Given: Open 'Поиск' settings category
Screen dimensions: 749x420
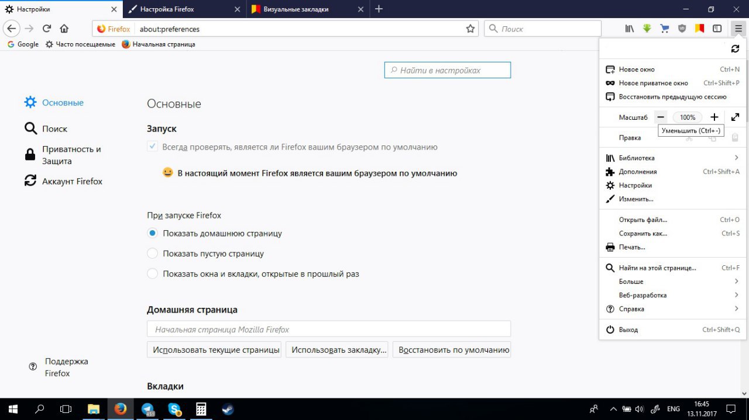Looking at the screenshot, I should point(46,129).
